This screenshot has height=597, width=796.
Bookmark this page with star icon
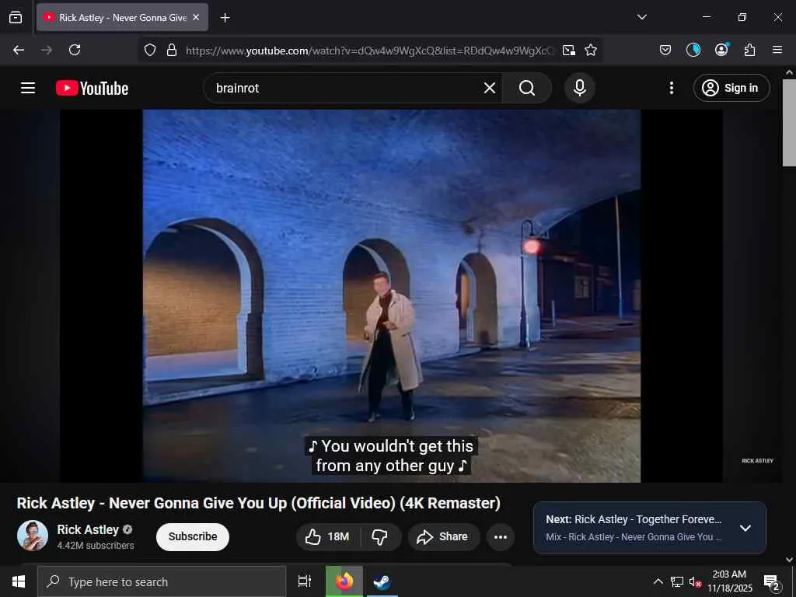pos(591,50)
